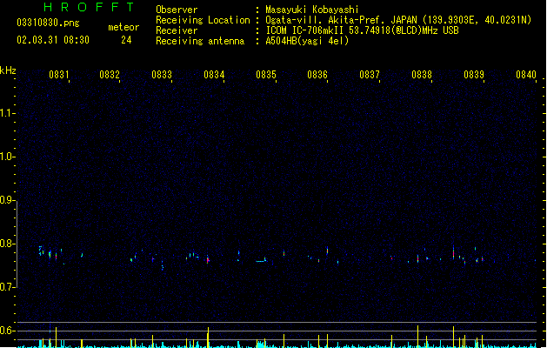This screenshot has width=547, height=348.
Task: Click the 0831 time marker
Action: (59, 75)
